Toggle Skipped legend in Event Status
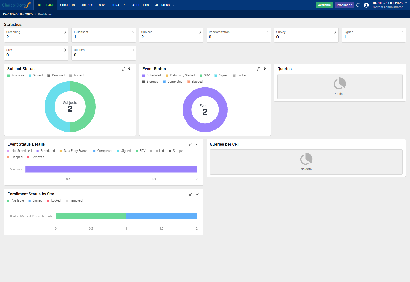410x282 pixels. tap(195, 82)
